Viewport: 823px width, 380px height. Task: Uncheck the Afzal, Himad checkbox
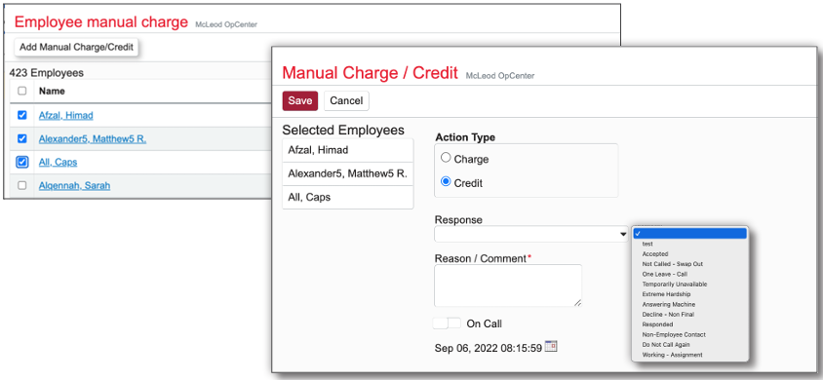tap(22, 115)
